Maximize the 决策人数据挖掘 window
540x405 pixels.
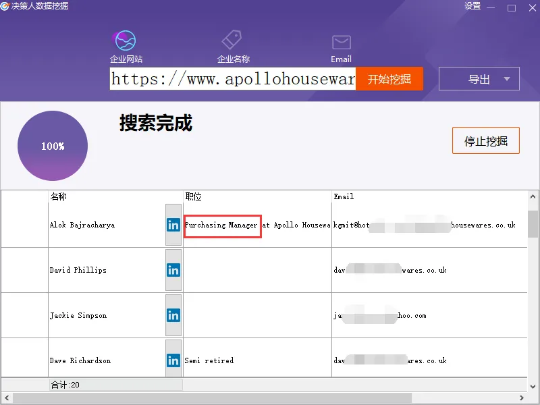click(512, 7)
